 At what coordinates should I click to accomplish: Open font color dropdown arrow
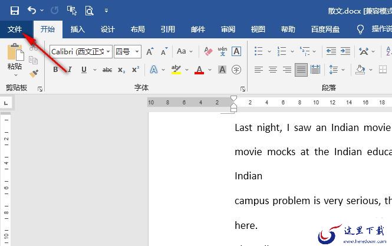coord(210,70)
